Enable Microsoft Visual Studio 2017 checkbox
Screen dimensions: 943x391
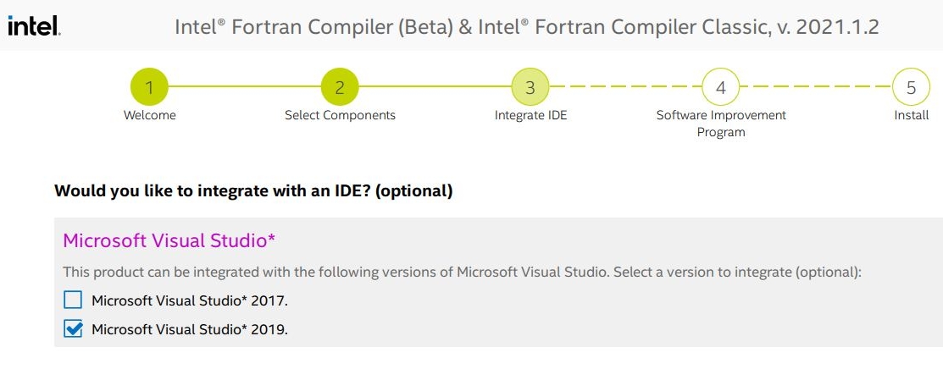click(x=74, y=300)
